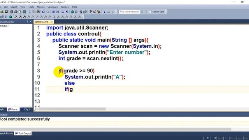This screenshot has height=140, width=249.
Task: Save the document with the floppy disk icon
Action: point(6,12)
